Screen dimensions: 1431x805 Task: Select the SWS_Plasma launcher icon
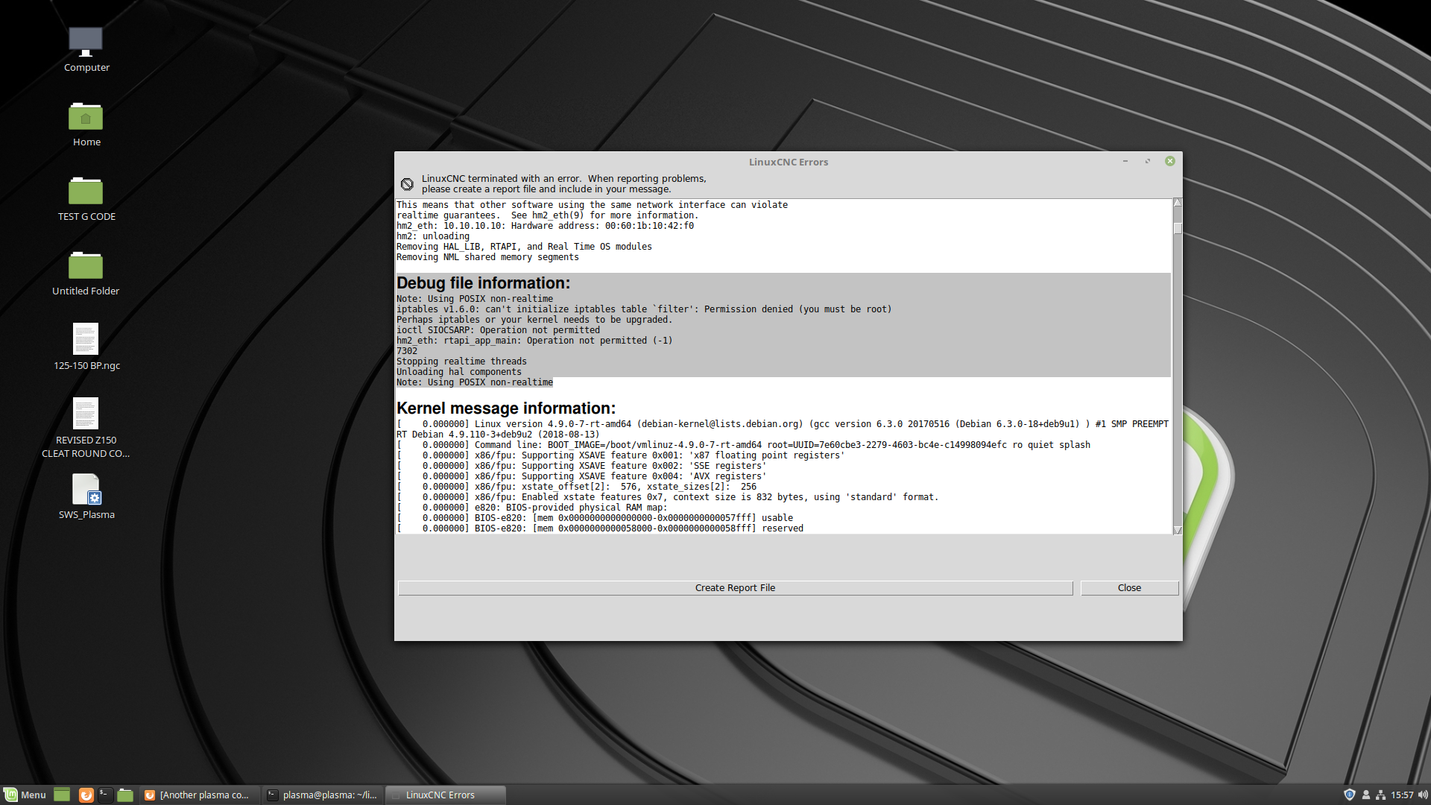pyautogui.click(x=86, y=496)
